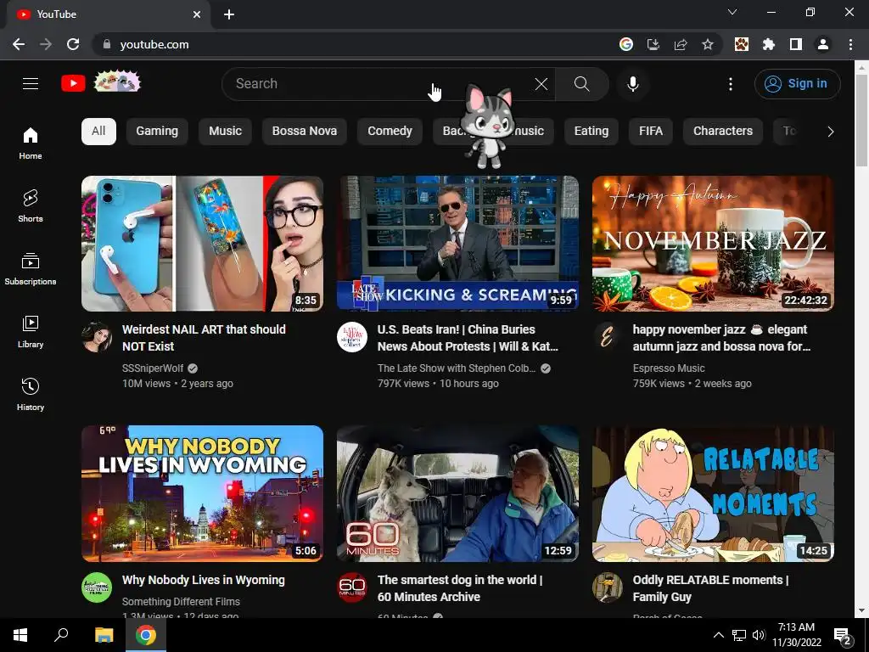
Task: Go back with browser back arrow
Action: click(x=19, y=44)
